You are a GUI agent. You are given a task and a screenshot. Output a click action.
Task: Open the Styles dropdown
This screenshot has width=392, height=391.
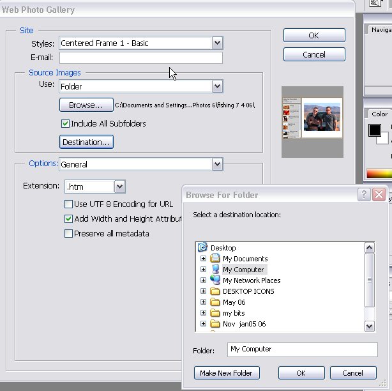pyautogui.click(x=218, y=43)
